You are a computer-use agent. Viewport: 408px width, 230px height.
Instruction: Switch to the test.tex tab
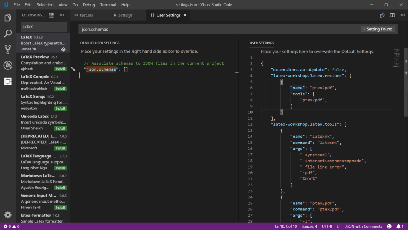[x=89, y=15]
